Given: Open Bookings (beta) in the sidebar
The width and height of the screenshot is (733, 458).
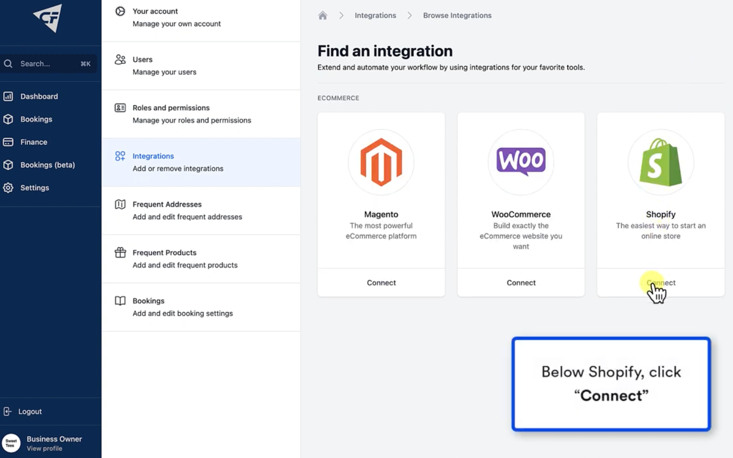Looking at the screenshot, I should tap(47, 165).
